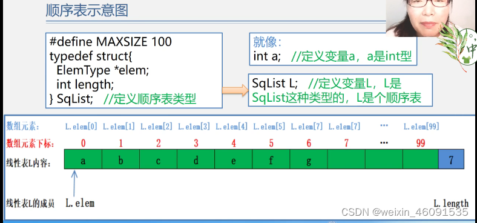Click the blue length cell showing 7

point(451,159)
